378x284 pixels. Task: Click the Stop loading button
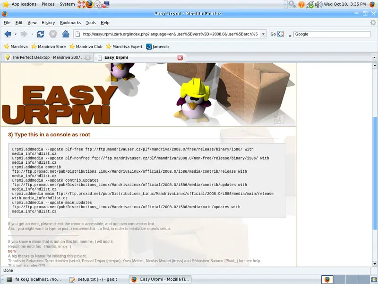click(53, 34)
